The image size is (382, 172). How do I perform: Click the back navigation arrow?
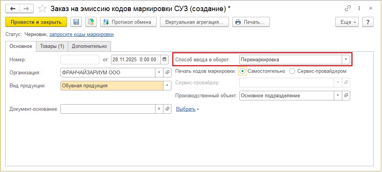(x=13, y=8)
